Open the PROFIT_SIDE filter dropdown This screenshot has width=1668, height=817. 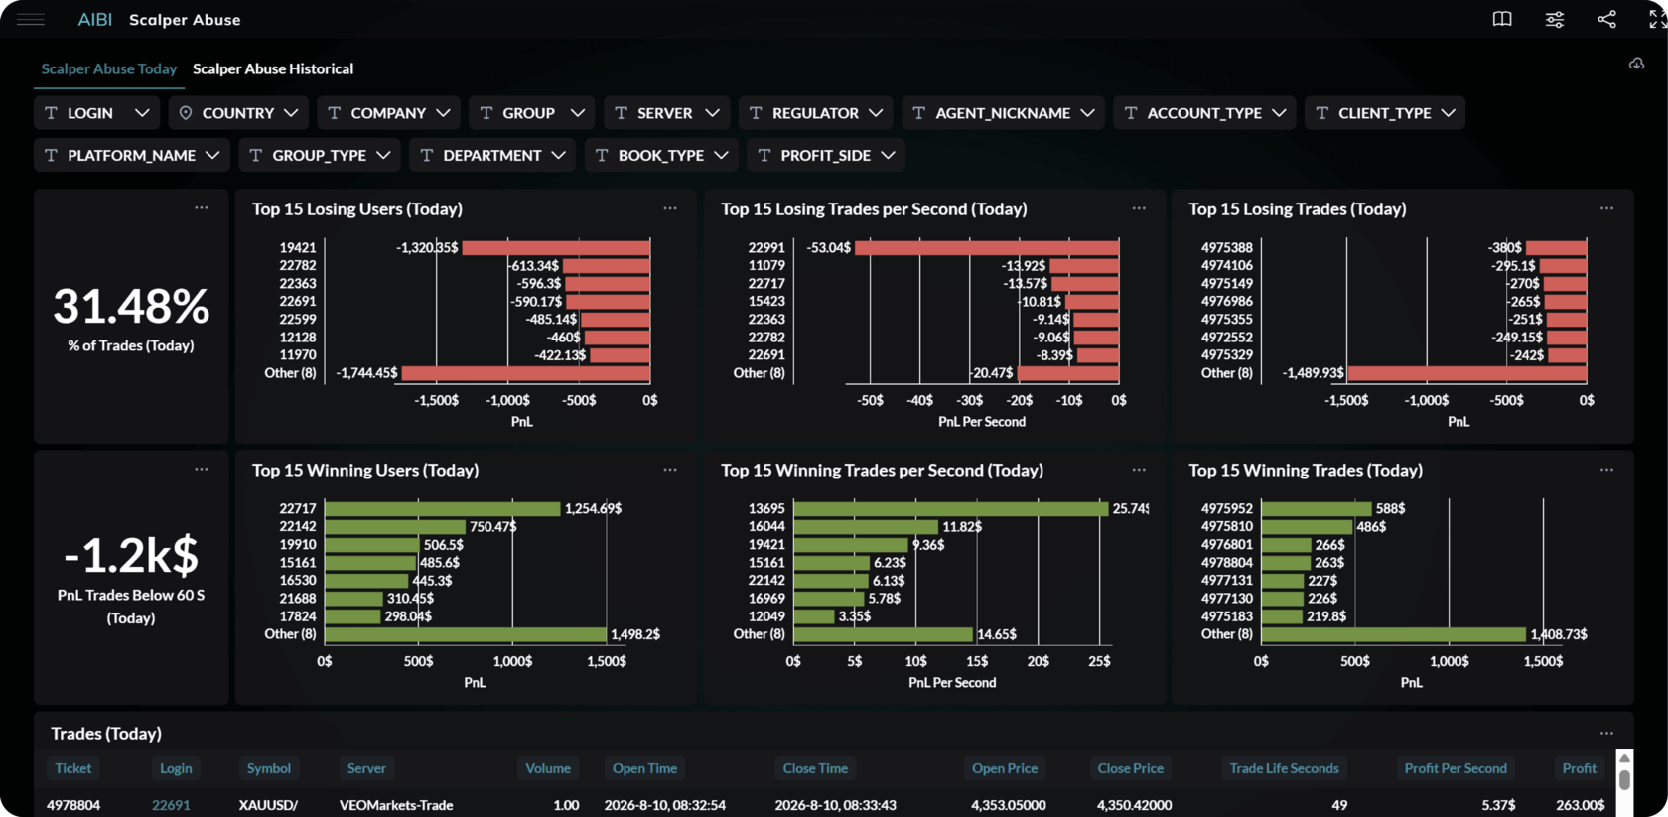[826, 155]
